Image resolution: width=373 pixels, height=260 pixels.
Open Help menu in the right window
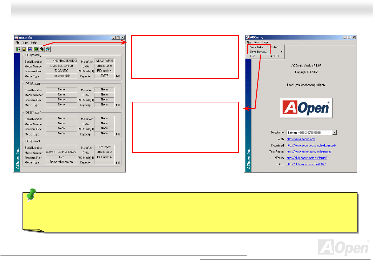[x=265, y=42]
